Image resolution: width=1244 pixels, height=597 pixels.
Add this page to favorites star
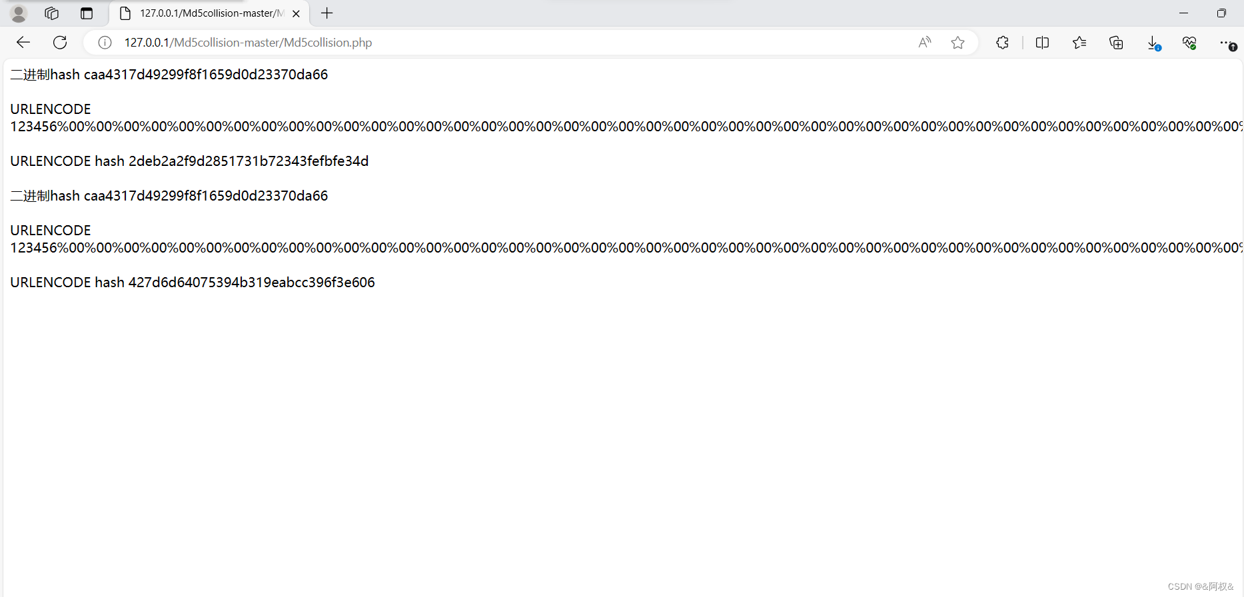(957, 43)
